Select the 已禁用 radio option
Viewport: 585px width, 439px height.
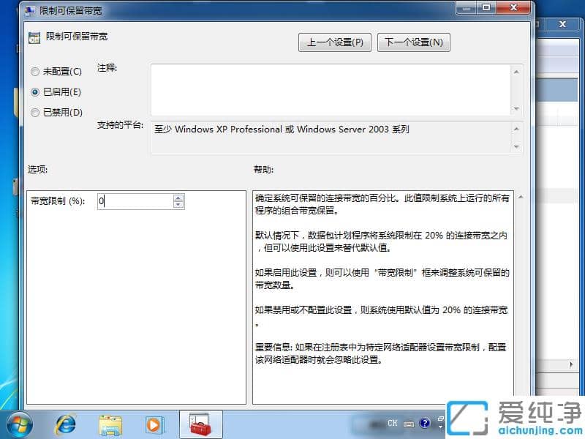coord(34,111)
